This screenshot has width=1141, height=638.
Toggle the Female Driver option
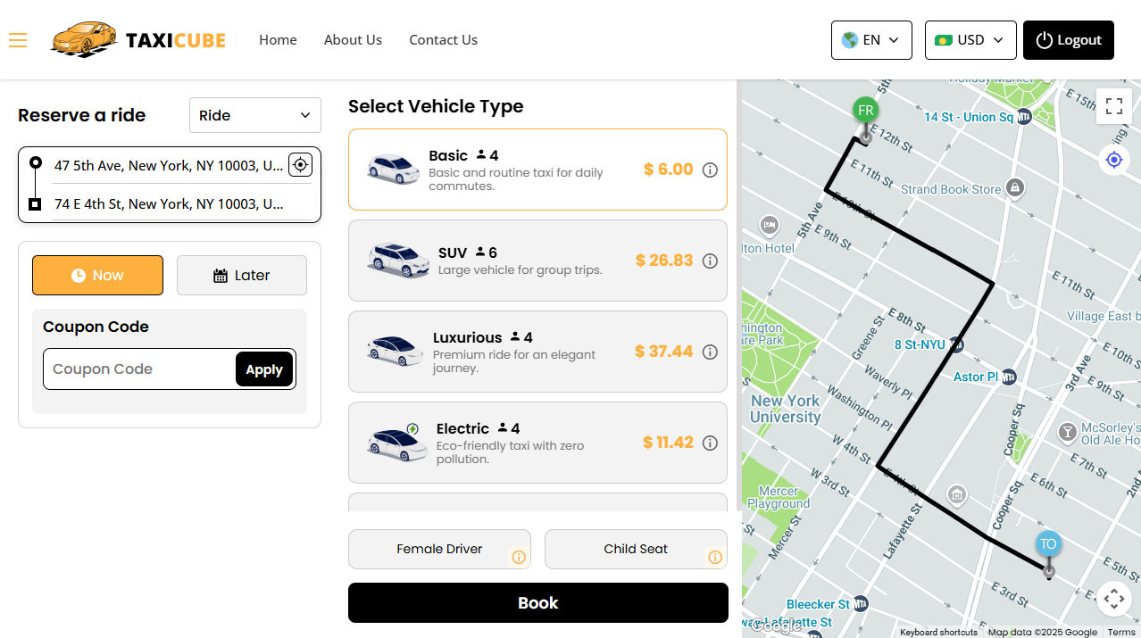coord(439,549)
